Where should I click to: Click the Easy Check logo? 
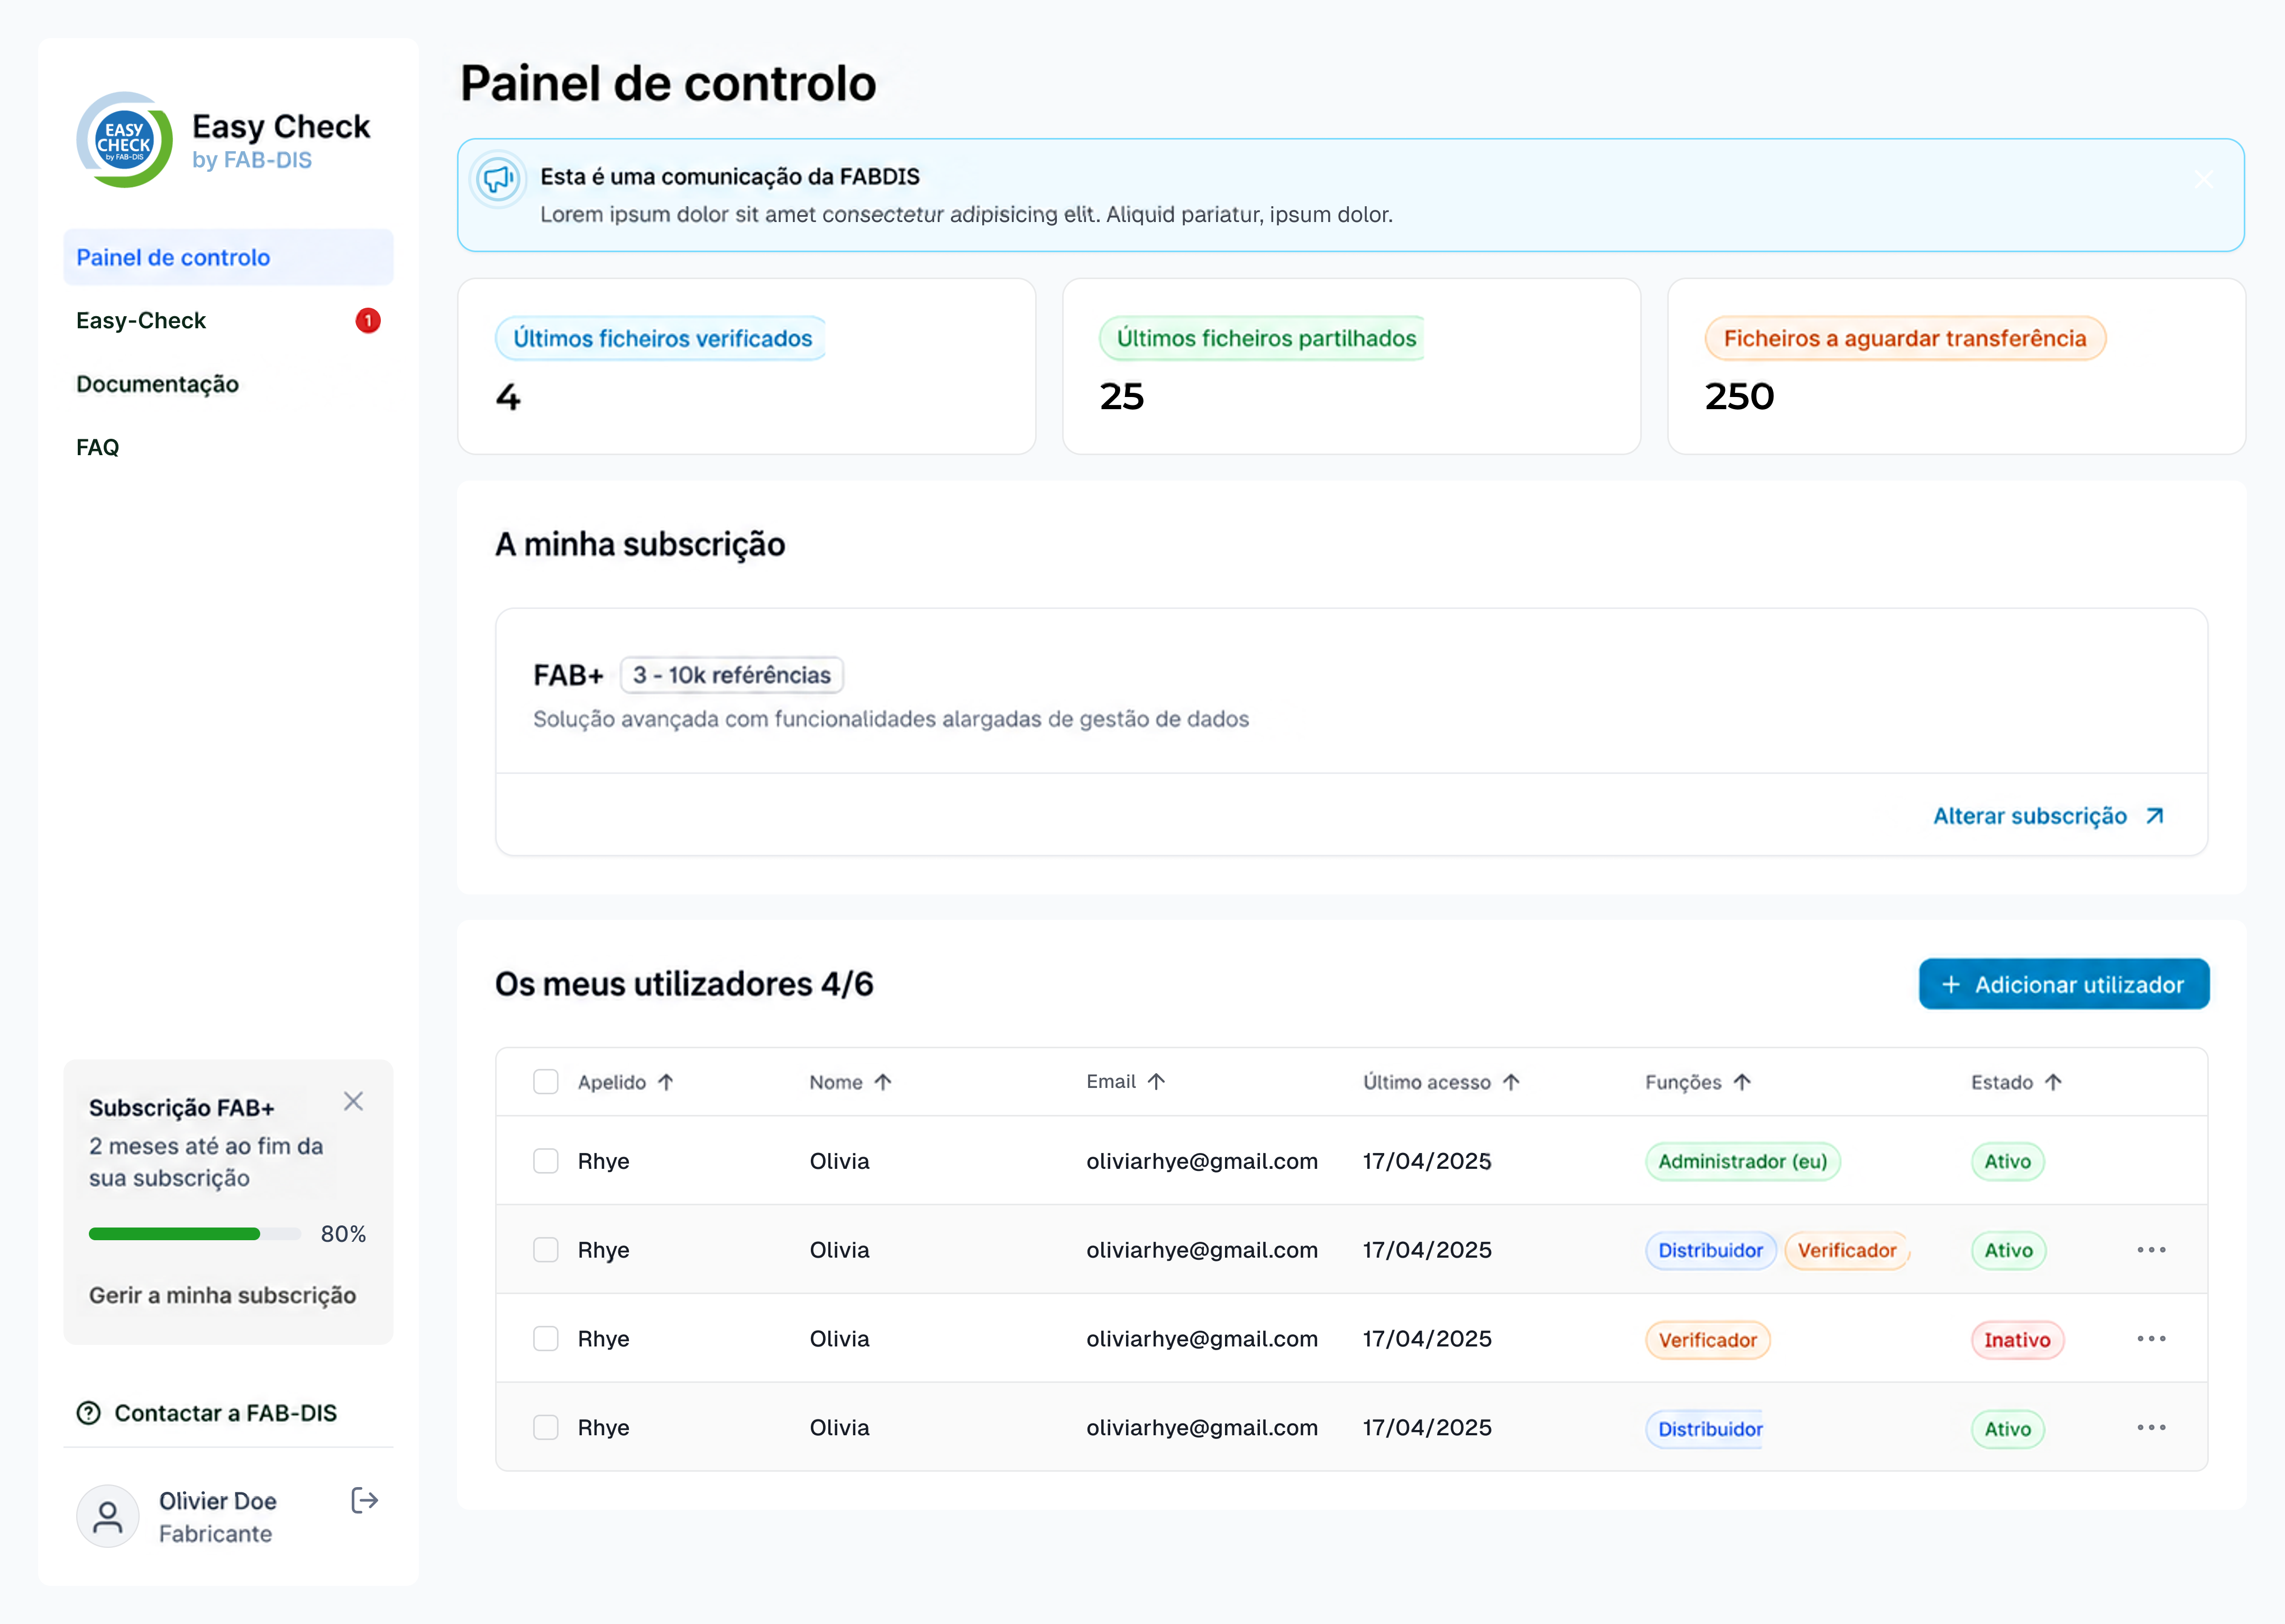point(124,140)
